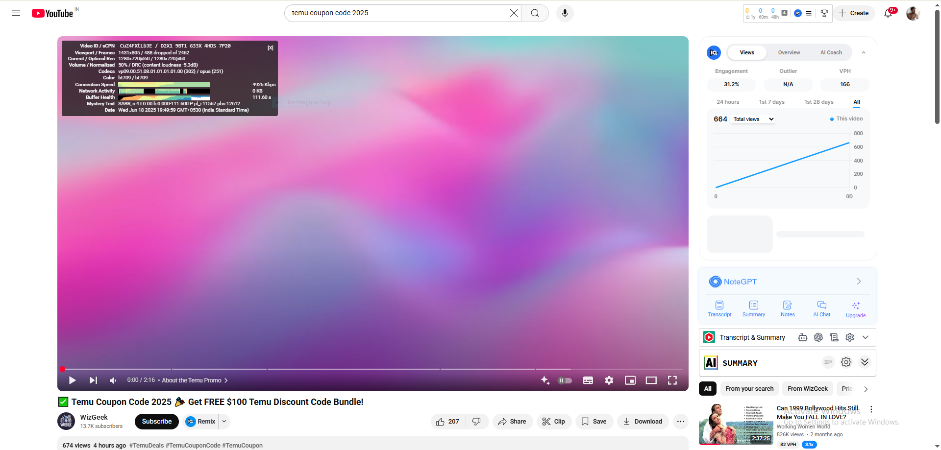Open the Total views dropdown

click(753, 119)
